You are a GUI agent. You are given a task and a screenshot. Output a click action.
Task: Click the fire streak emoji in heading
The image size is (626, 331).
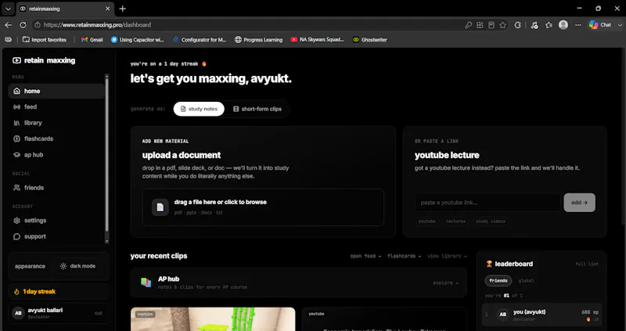(204, 64)
